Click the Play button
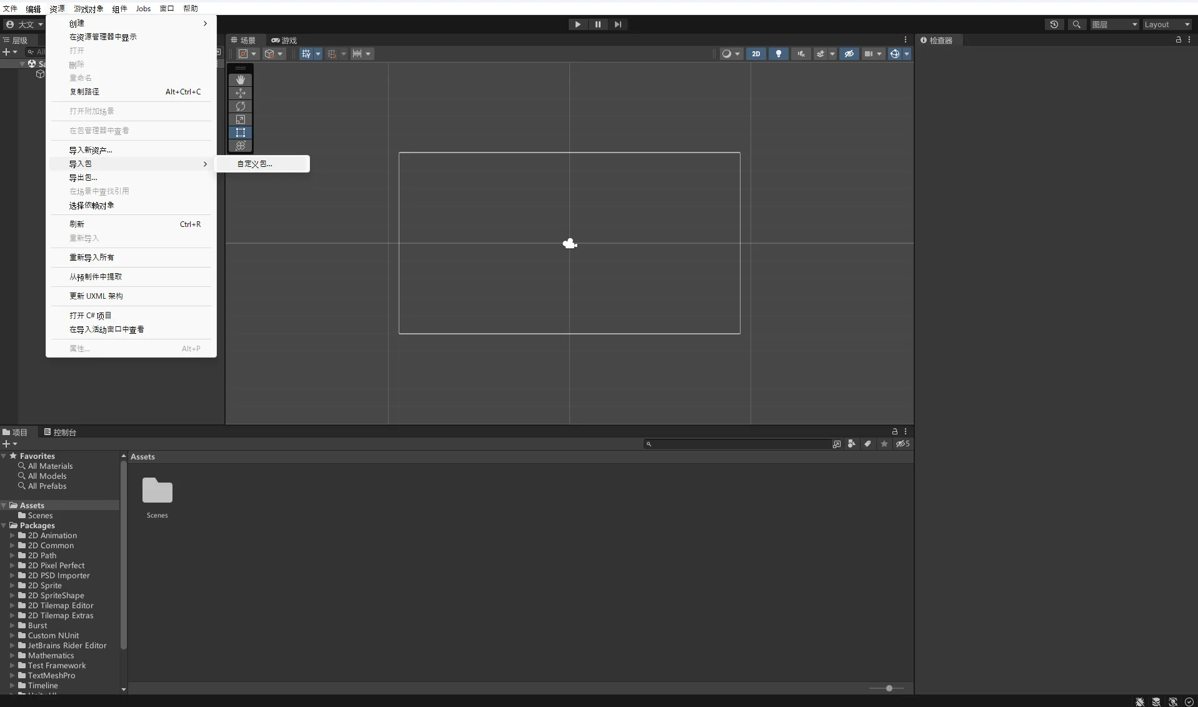1198x707 pixels. pos(577,24)
